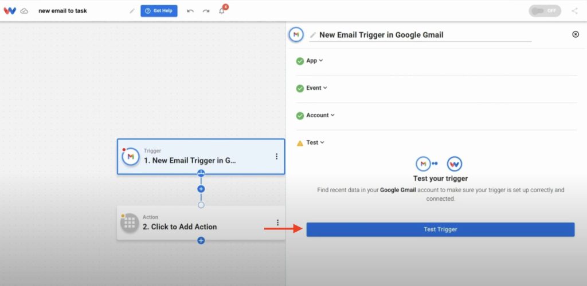The height and width of the screenshot is (286, 587).
Task: Click the empty connector circle above the action card
Action: (201, 205)
